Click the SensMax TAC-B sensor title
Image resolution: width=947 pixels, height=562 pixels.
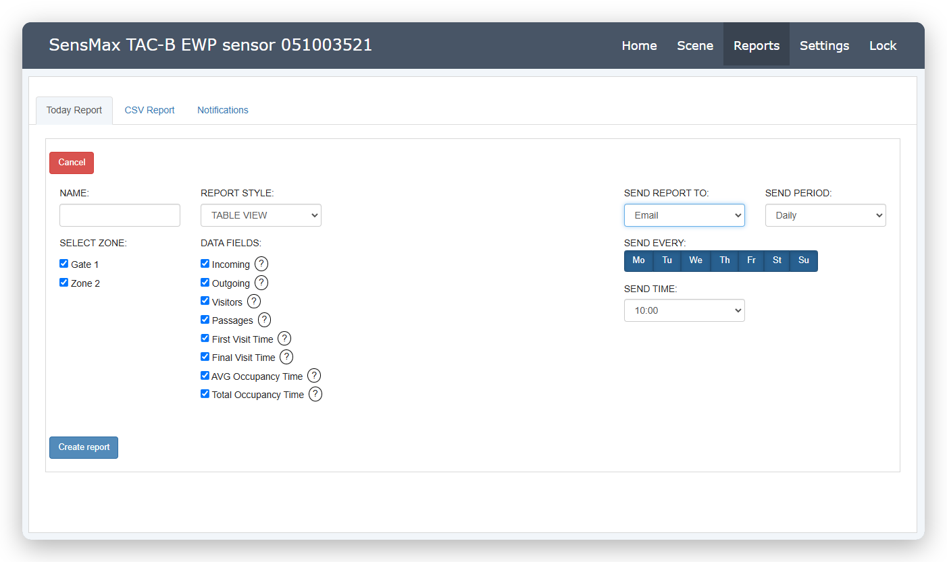point(210,45)
